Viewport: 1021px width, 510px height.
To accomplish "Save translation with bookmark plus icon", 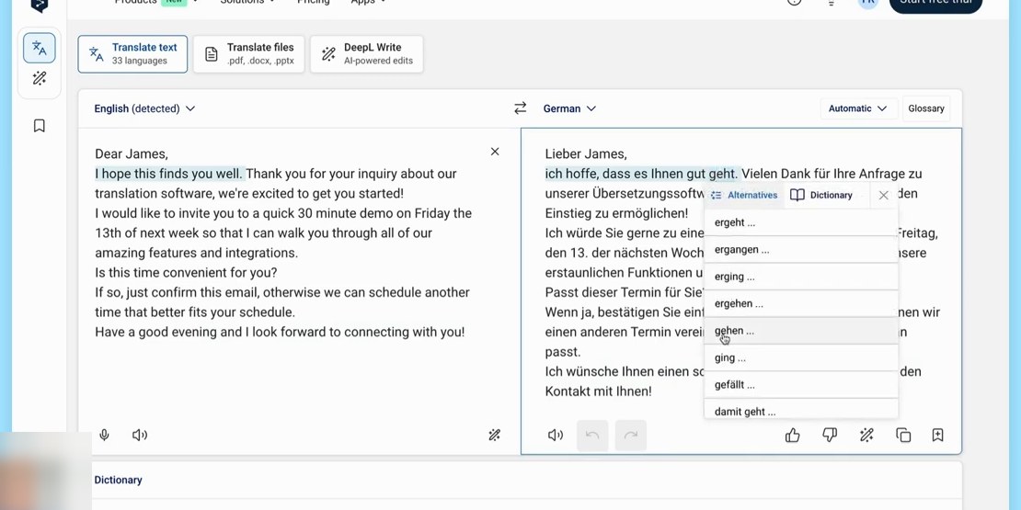I will coord(937,436).
